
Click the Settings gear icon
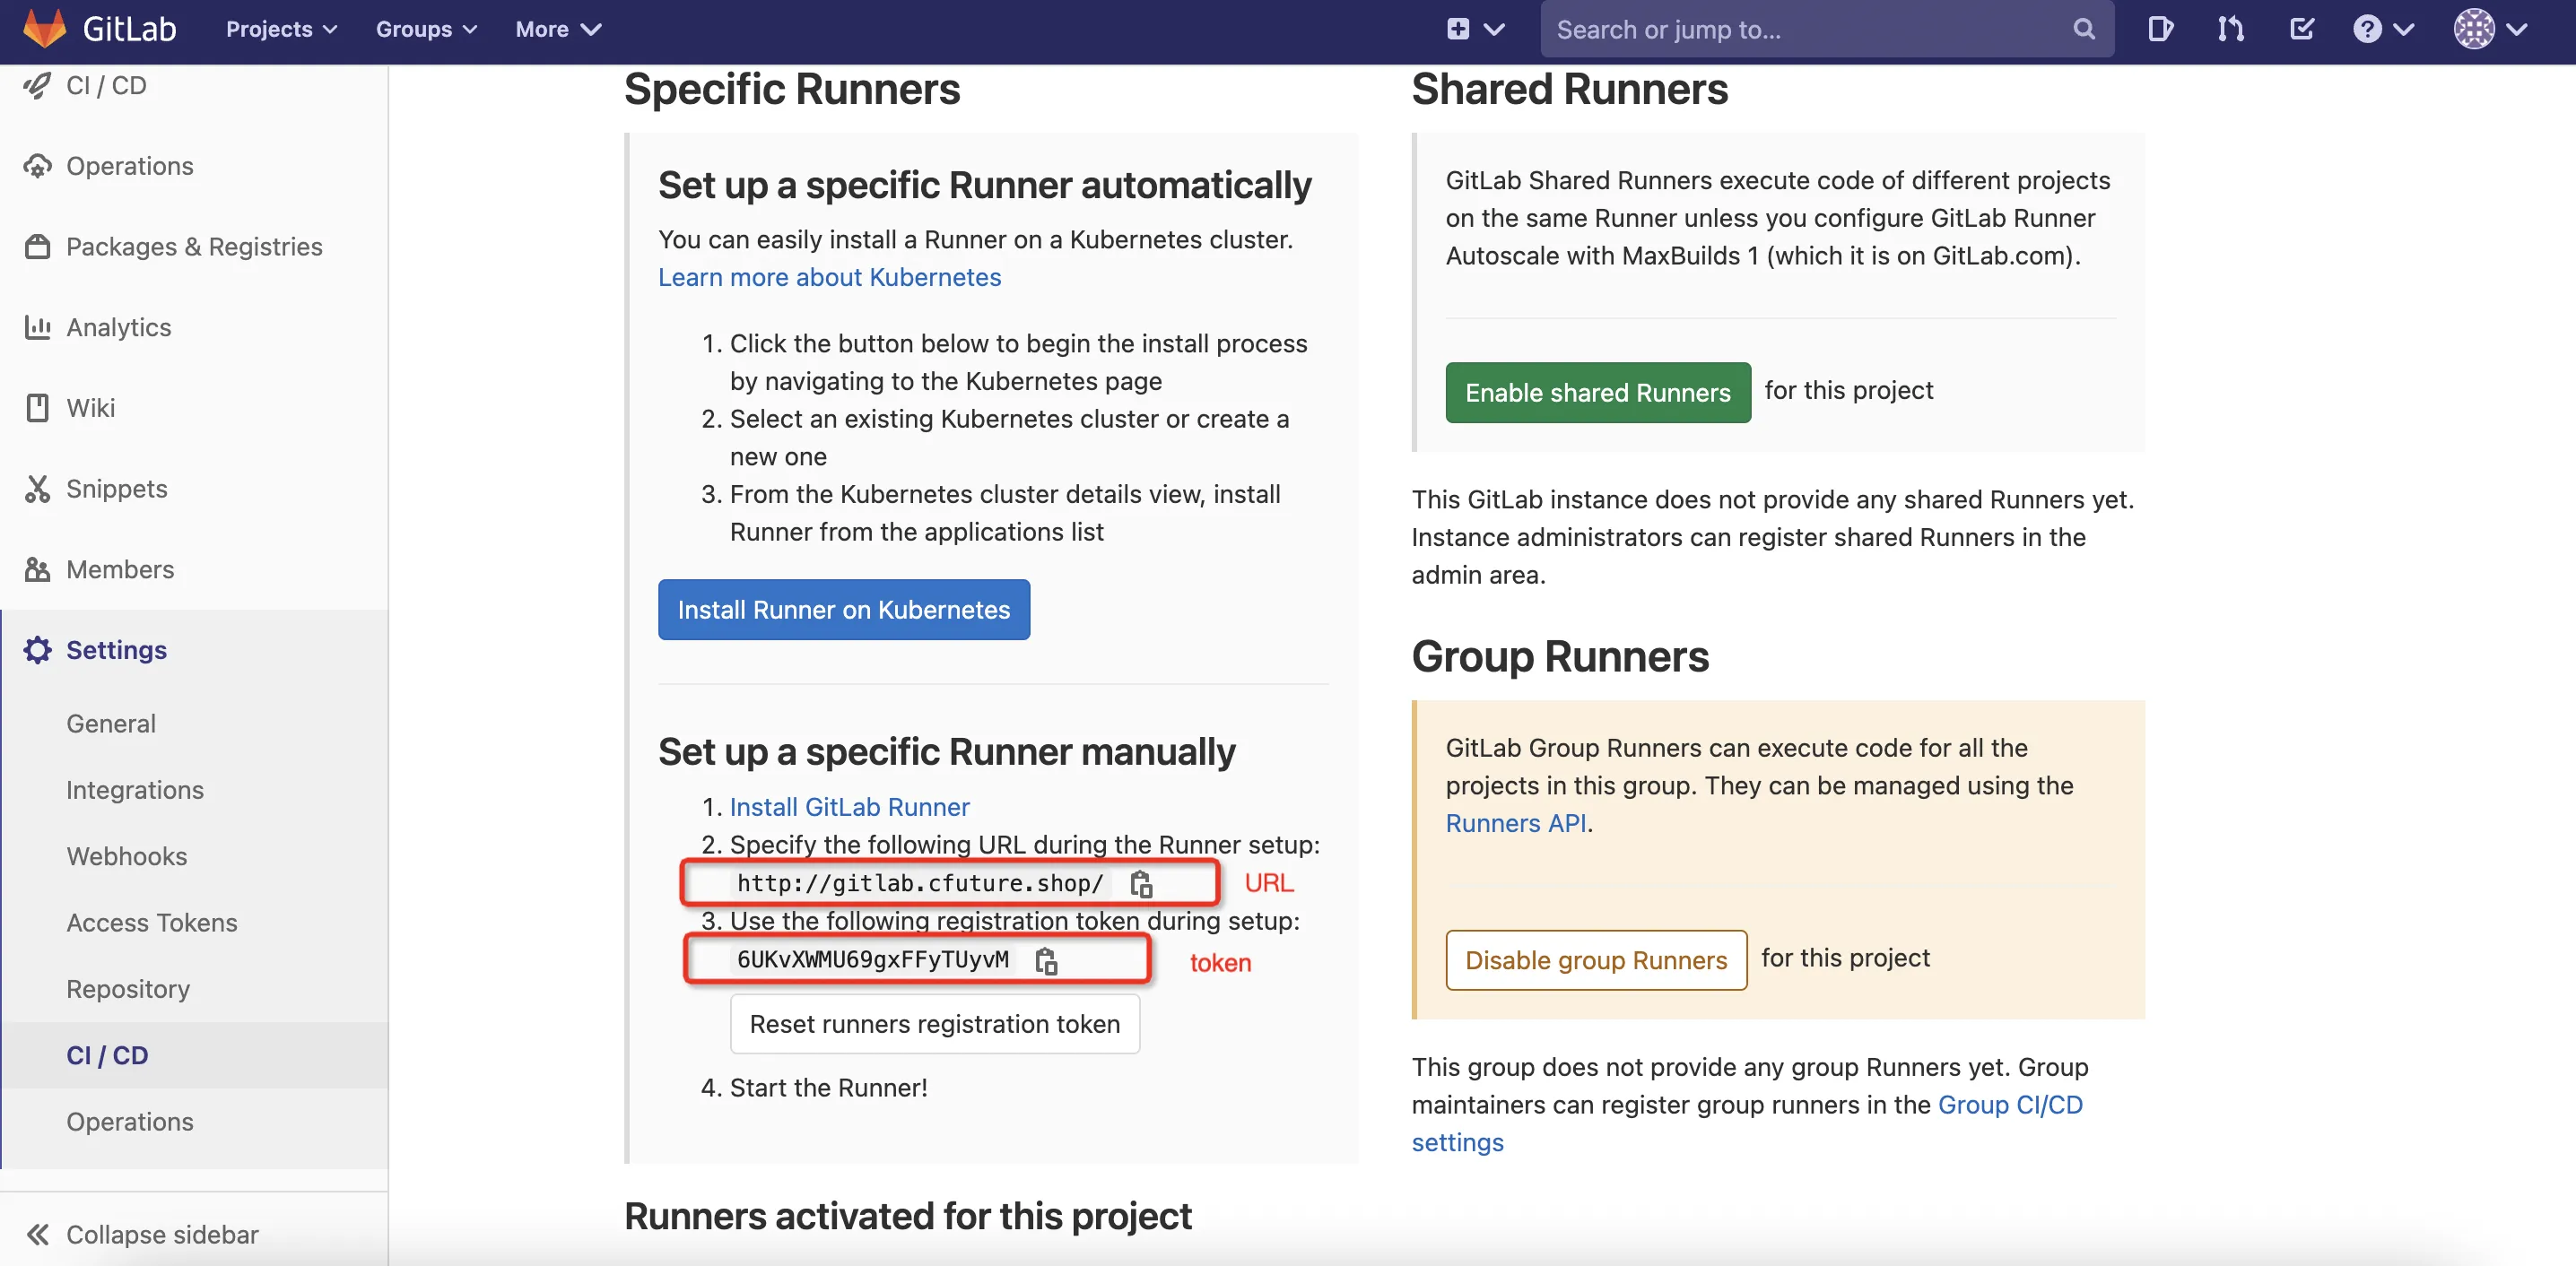coord(37,650)
